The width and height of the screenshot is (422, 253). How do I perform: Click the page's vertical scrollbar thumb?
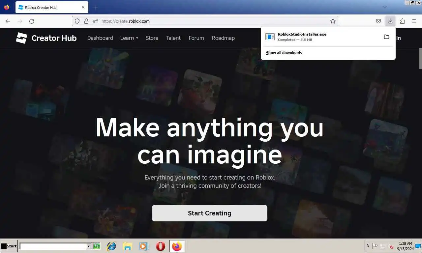[x=420, y=59]
